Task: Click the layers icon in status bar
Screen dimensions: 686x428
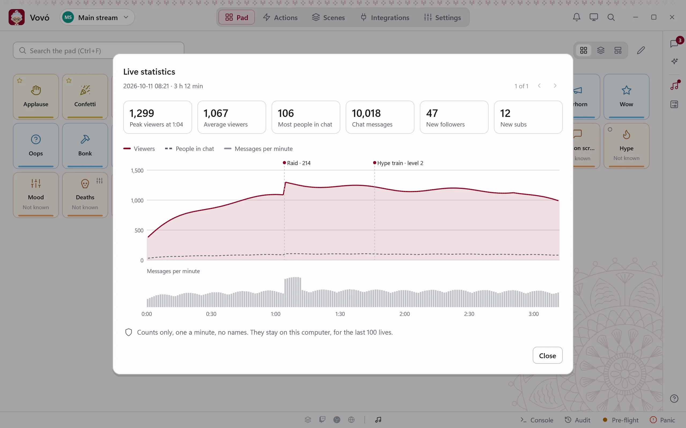Action: (308, 419)
